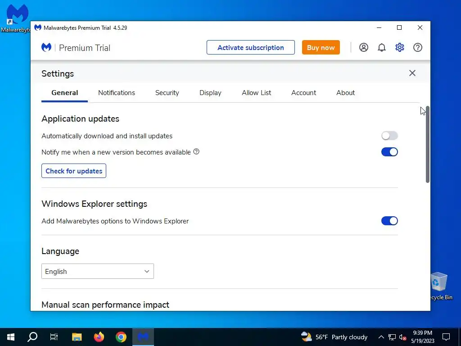Disable Malwarebytes options in Windows Explorer

coord(389,221)
